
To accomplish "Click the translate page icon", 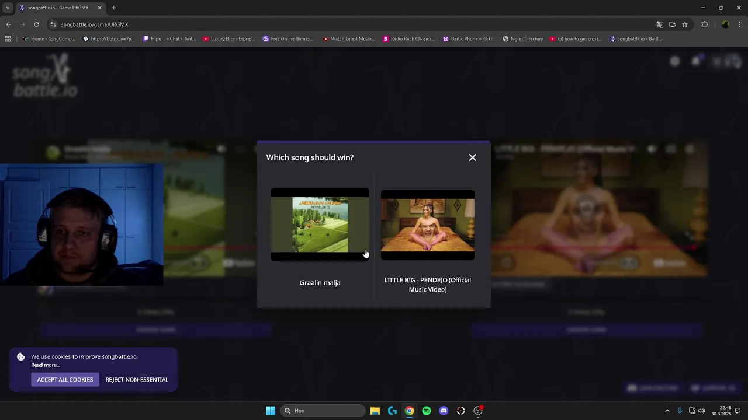I will [x=660, y=24].
